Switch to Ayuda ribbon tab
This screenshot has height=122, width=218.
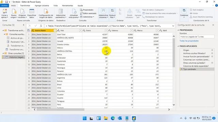coord(80,5)
